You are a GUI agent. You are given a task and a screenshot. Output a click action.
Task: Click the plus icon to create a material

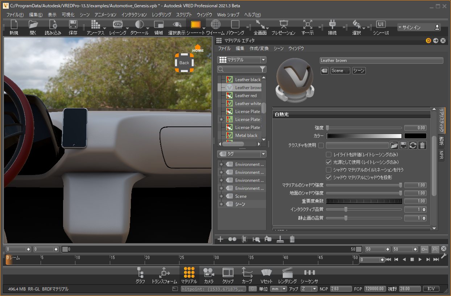click(220, 239)
